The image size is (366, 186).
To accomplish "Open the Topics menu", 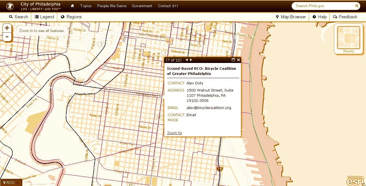I will 86,6.
